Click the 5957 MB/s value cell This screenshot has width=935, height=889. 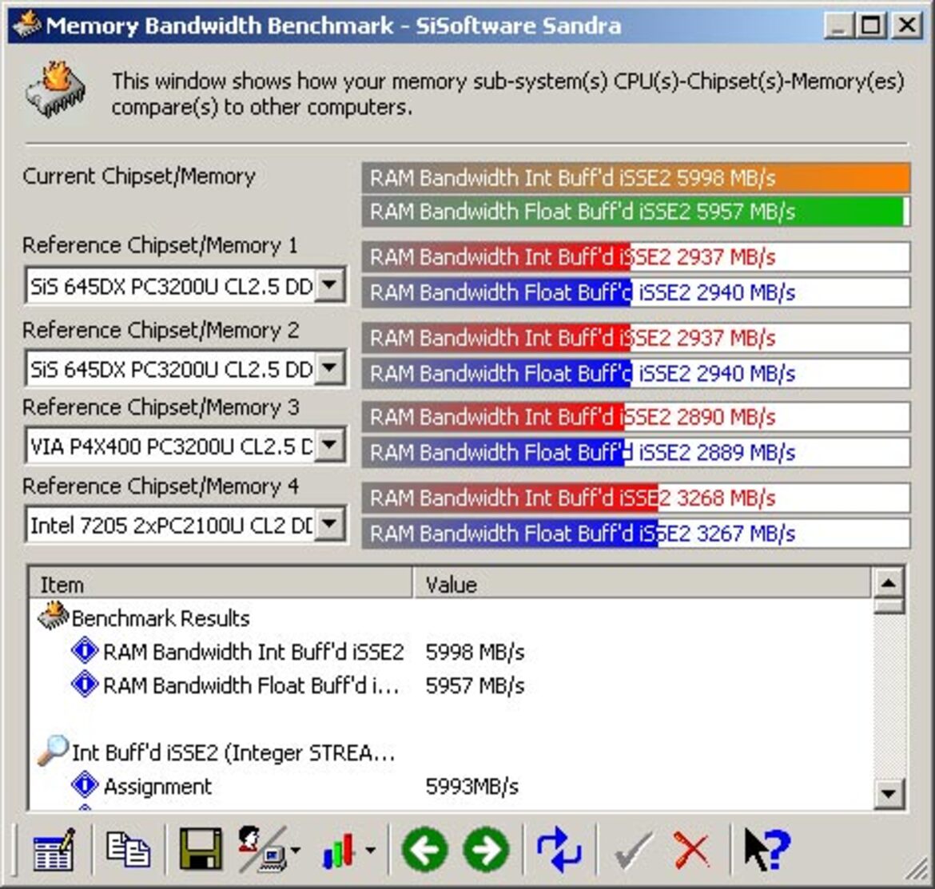(475, 685)
